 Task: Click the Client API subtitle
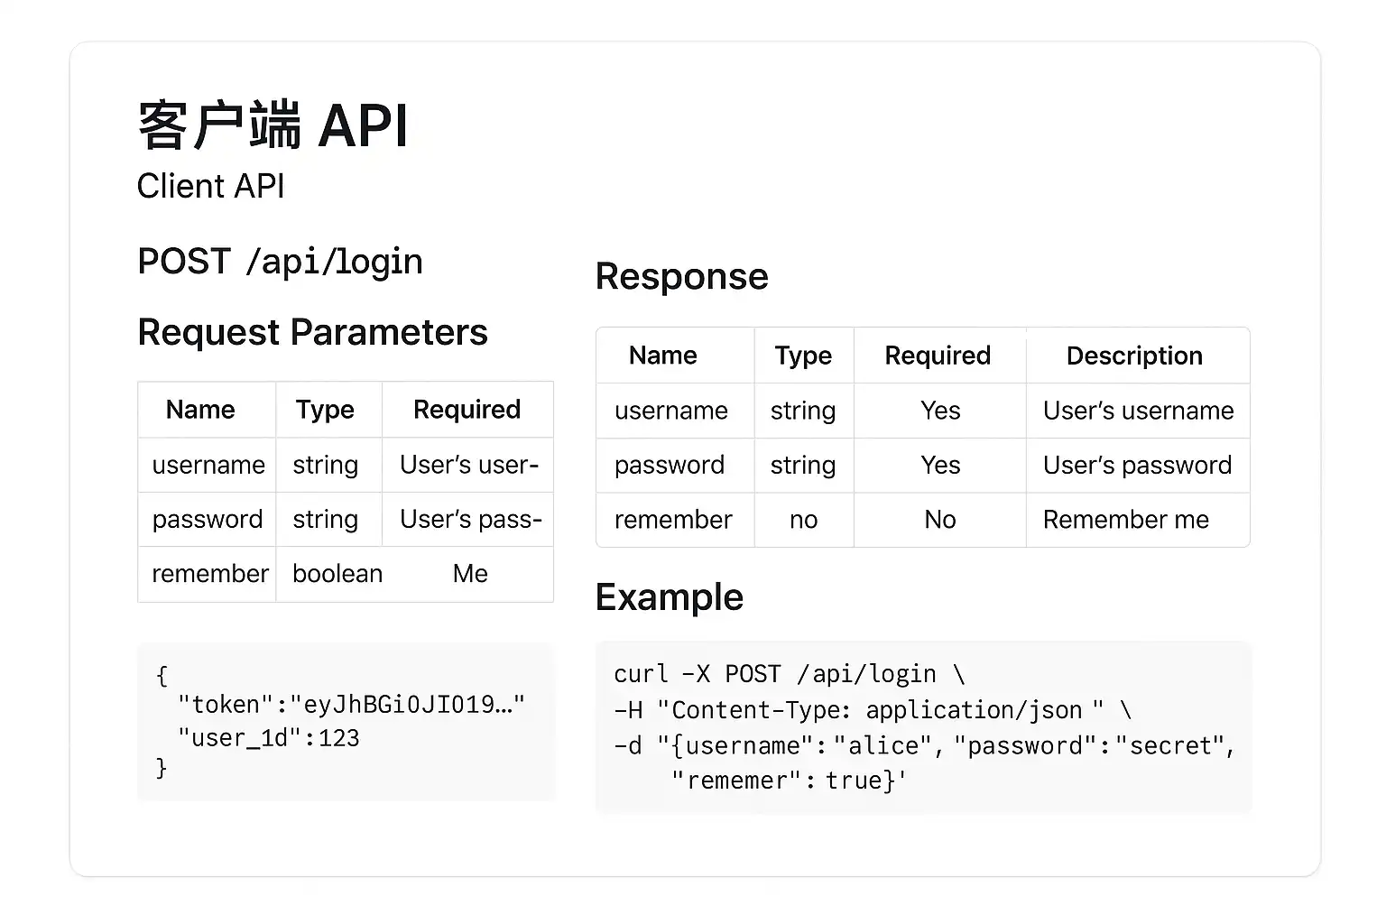pos(210,186)
